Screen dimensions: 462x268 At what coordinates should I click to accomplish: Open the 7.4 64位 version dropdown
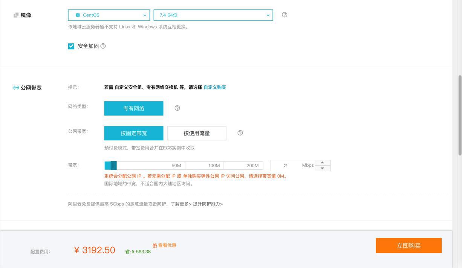(x=213, y=15)
